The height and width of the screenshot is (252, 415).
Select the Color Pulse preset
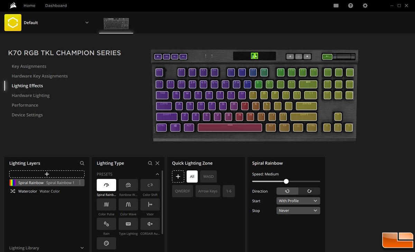pos(106,204)
